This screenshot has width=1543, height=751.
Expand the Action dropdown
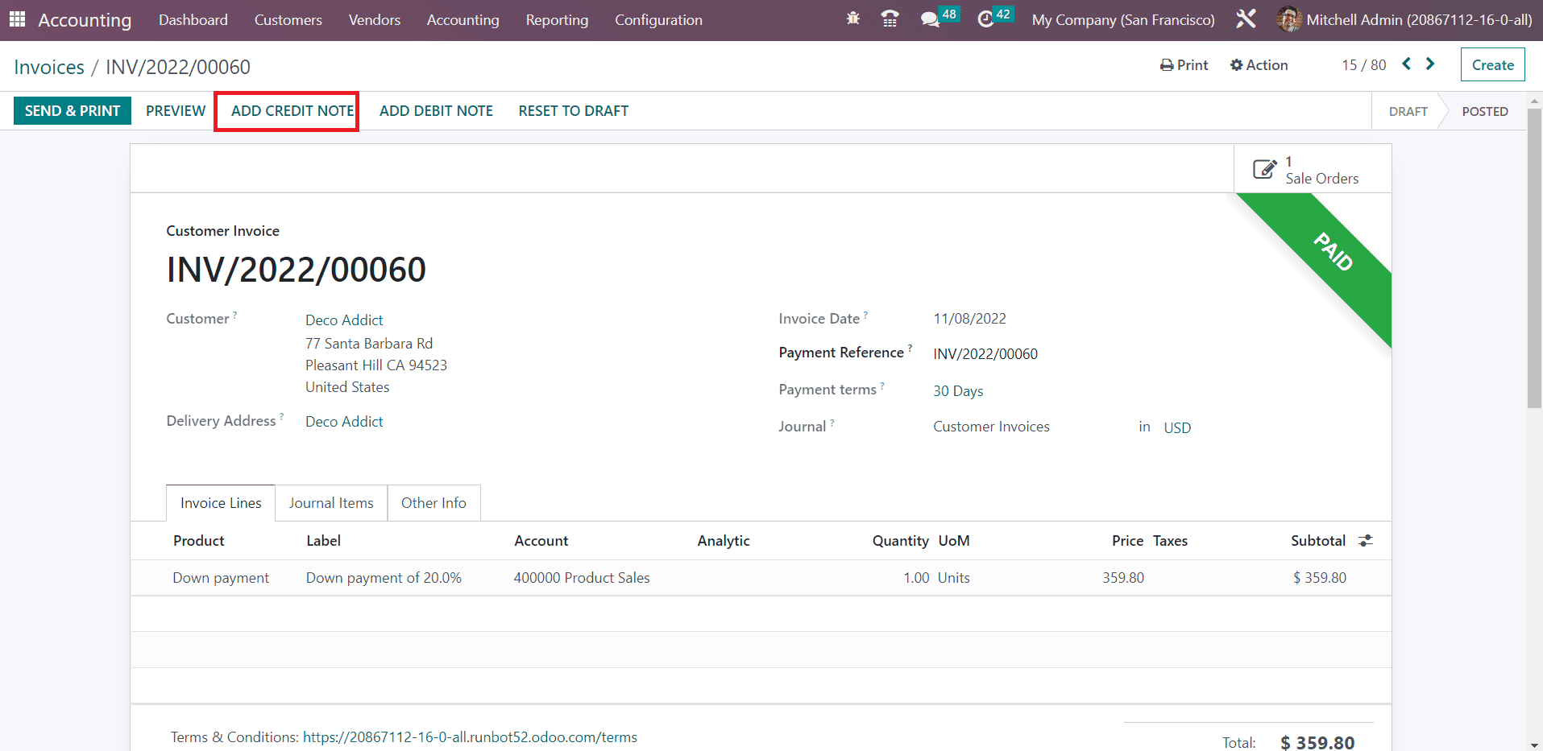pyautogui.click(x=1259, y=65)
